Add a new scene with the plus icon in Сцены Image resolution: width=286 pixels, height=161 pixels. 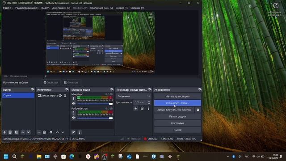[4, 132]
